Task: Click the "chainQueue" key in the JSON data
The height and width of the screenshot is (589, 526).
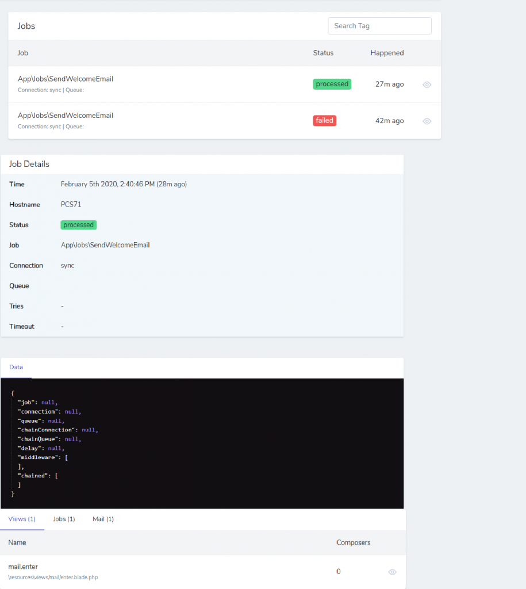Action: click(x=39, y=439)
